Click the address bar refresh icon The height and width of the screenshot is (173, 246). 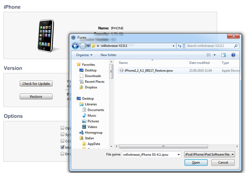click(180, 46)
